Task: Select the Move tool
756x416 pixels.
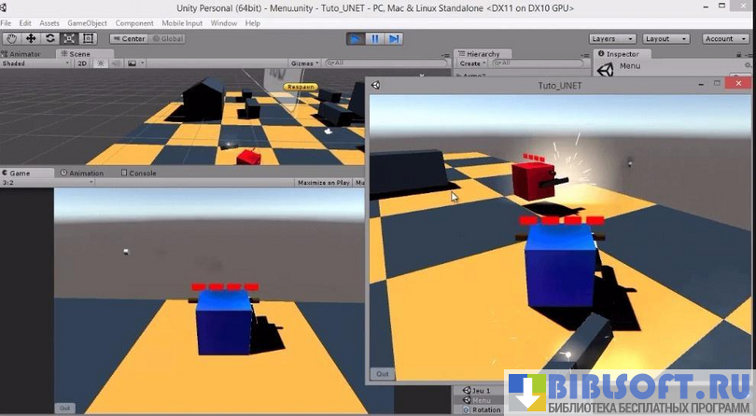Action: (31, 38)
